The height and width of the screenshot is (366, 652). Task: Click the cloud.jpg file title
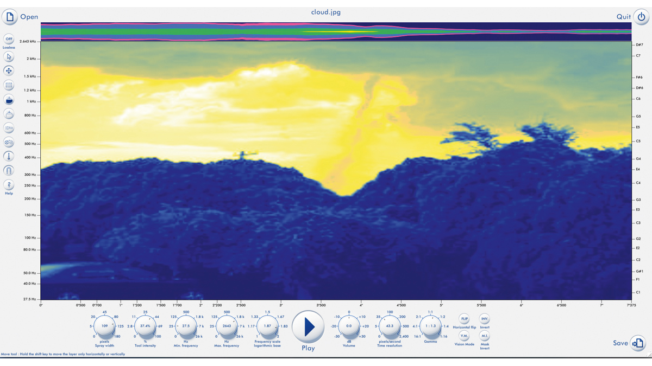tap(326, 12)
